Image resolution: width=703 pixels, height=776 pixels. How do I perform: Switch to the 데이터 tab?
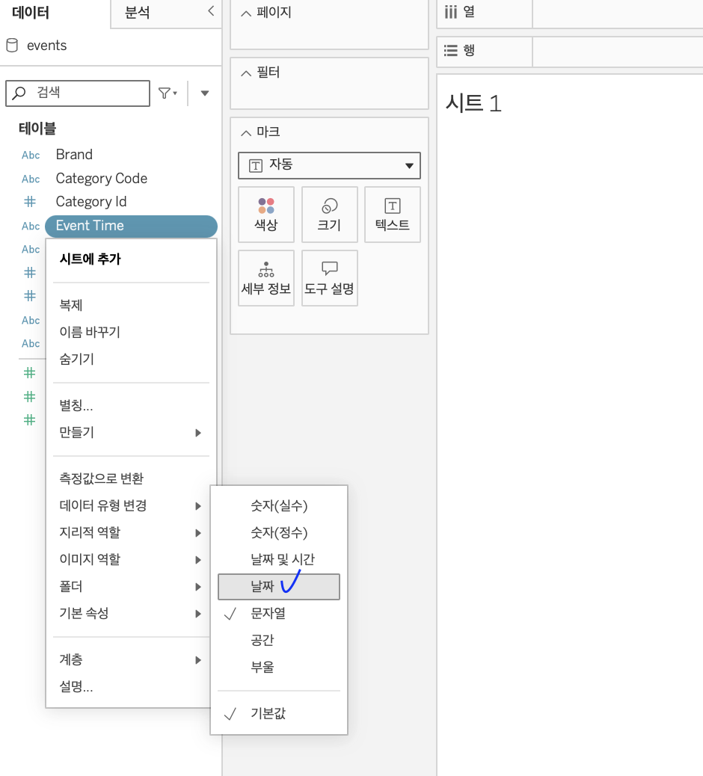(31, 13)
